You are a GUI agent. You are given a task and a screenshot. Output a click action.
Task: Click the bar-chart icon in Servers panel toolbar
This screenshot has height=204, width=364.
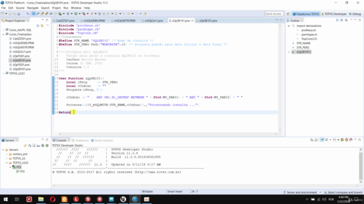38,146
